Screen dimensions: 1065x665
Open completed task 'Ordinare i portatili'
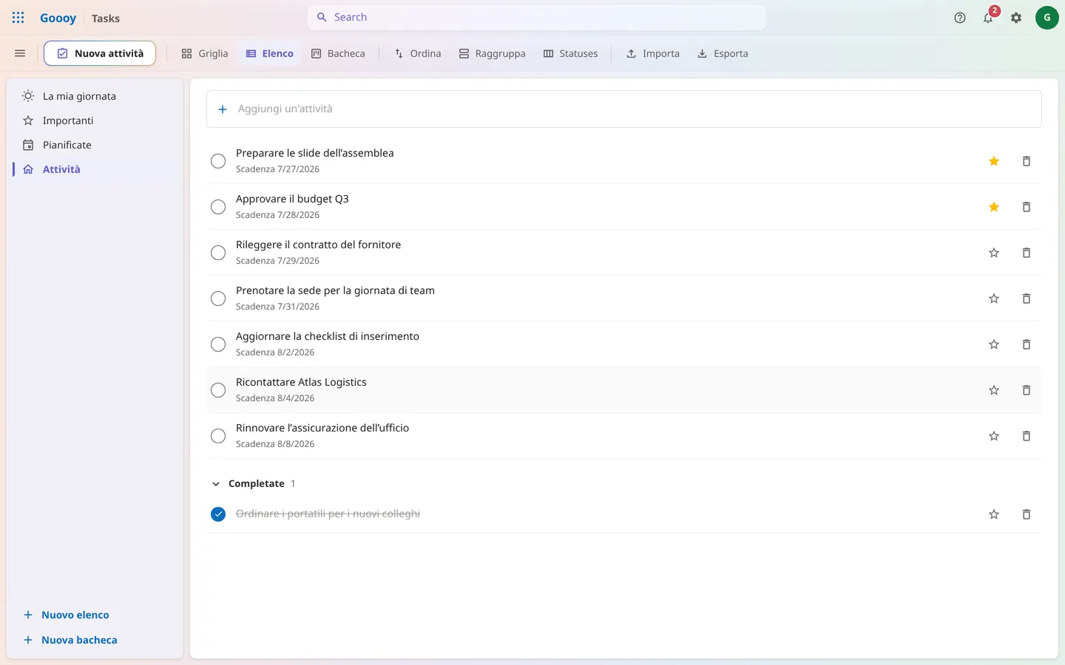328,514
